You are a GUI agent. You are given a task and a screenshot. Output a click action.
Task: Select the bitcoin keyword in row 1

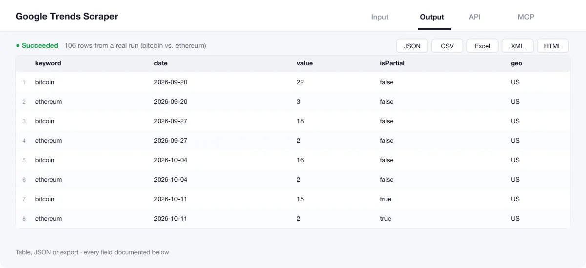45,82
